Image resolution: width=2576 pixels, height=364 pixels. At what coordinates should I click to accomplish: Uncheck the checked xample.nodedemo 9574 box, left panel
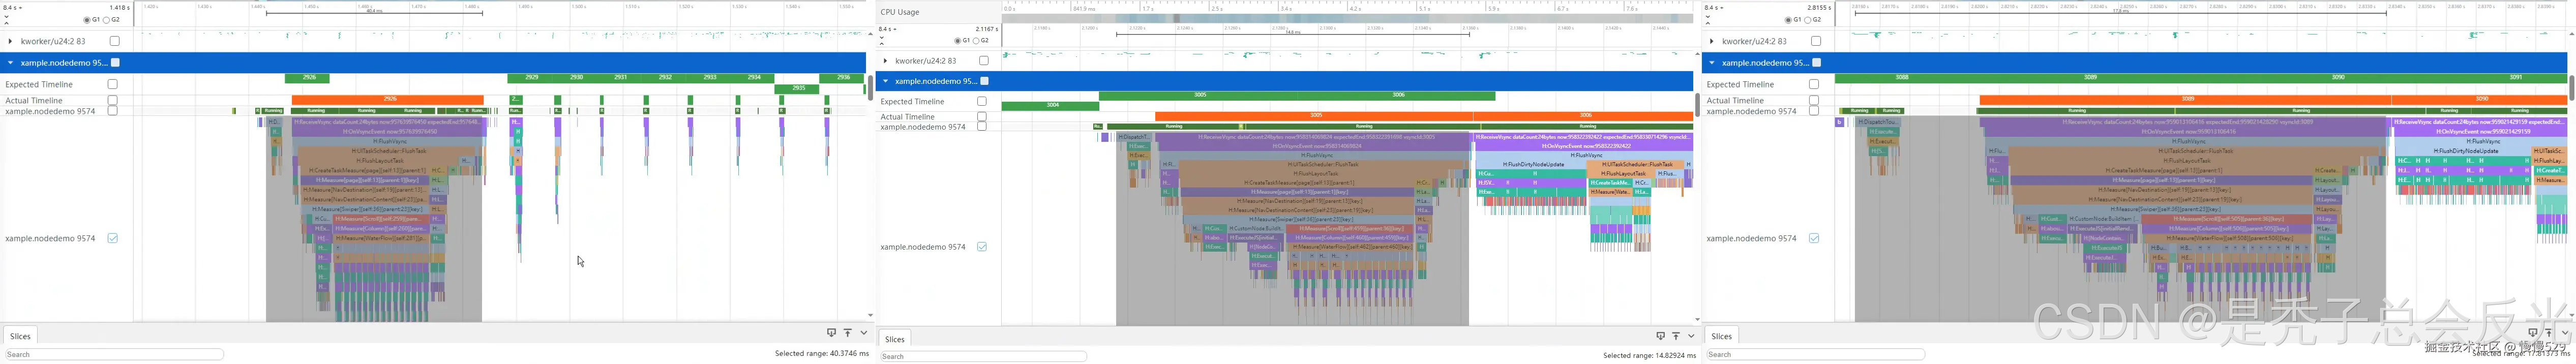tap(113, 238)
